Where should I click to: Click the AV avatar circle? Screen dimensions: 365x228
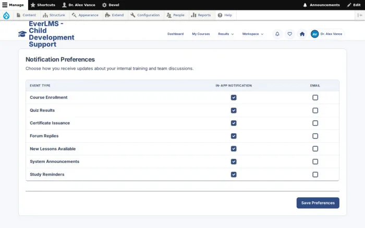click(x=315, y=34)
